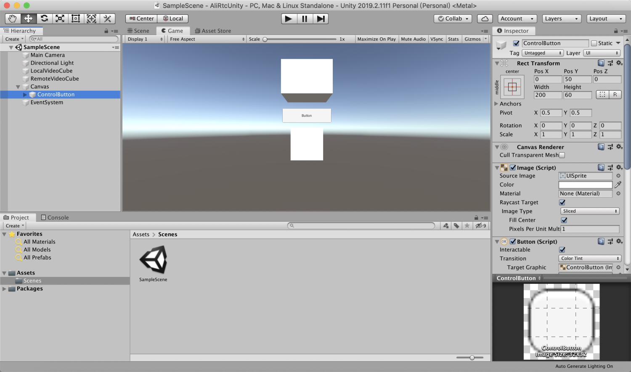631x372 pixels.
Task: Switch to the Scene tab
Action: point(138,31)
